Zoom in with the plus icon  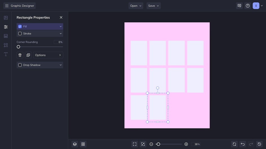[186, 144]
